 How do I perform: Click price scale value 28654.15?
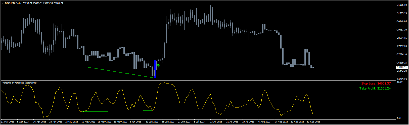(402, 38)
